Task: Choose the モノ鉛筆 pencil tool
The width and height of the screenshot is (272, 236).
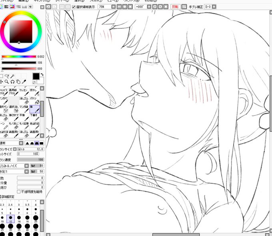Action: click(24, 126)
